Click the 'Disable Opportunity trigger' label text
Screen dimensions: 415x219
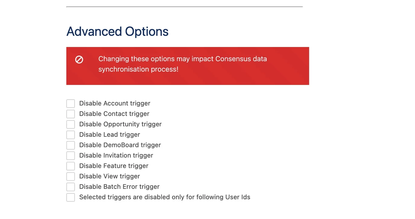pos(120,124)
